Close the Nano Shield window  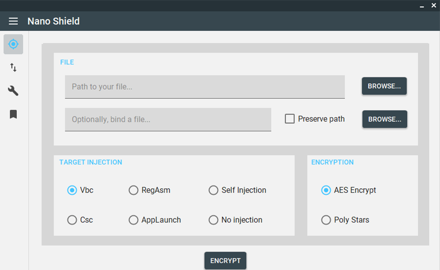tap(433, 6)
